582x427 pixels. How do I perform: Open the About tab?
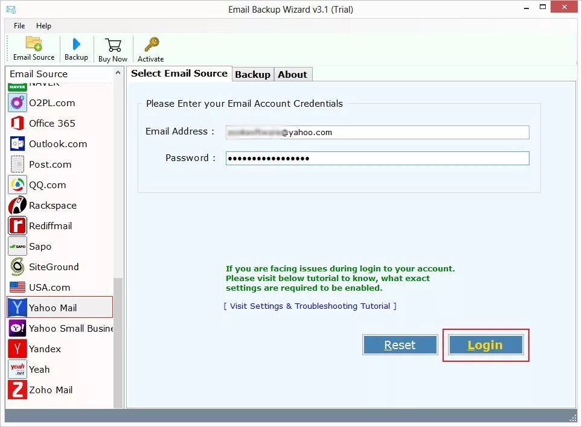[x=293, y=75]
